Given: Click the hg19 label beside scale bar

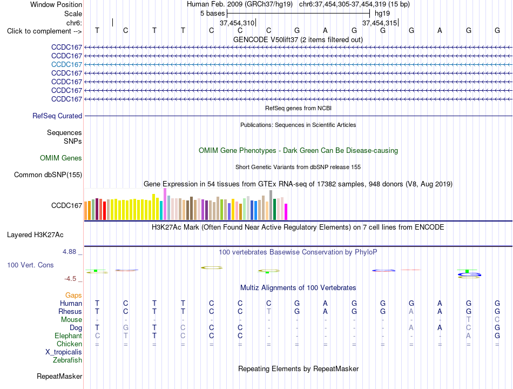Looking at the screenshot, I should point(382,14).
